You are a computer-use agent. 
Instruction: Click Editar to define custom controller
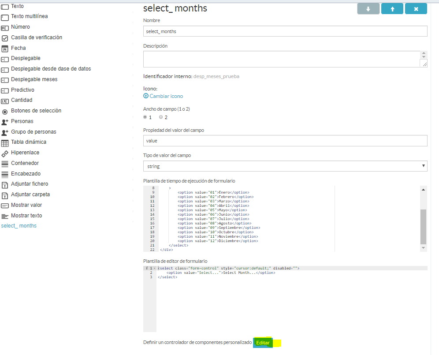click(x=263, y=343)
